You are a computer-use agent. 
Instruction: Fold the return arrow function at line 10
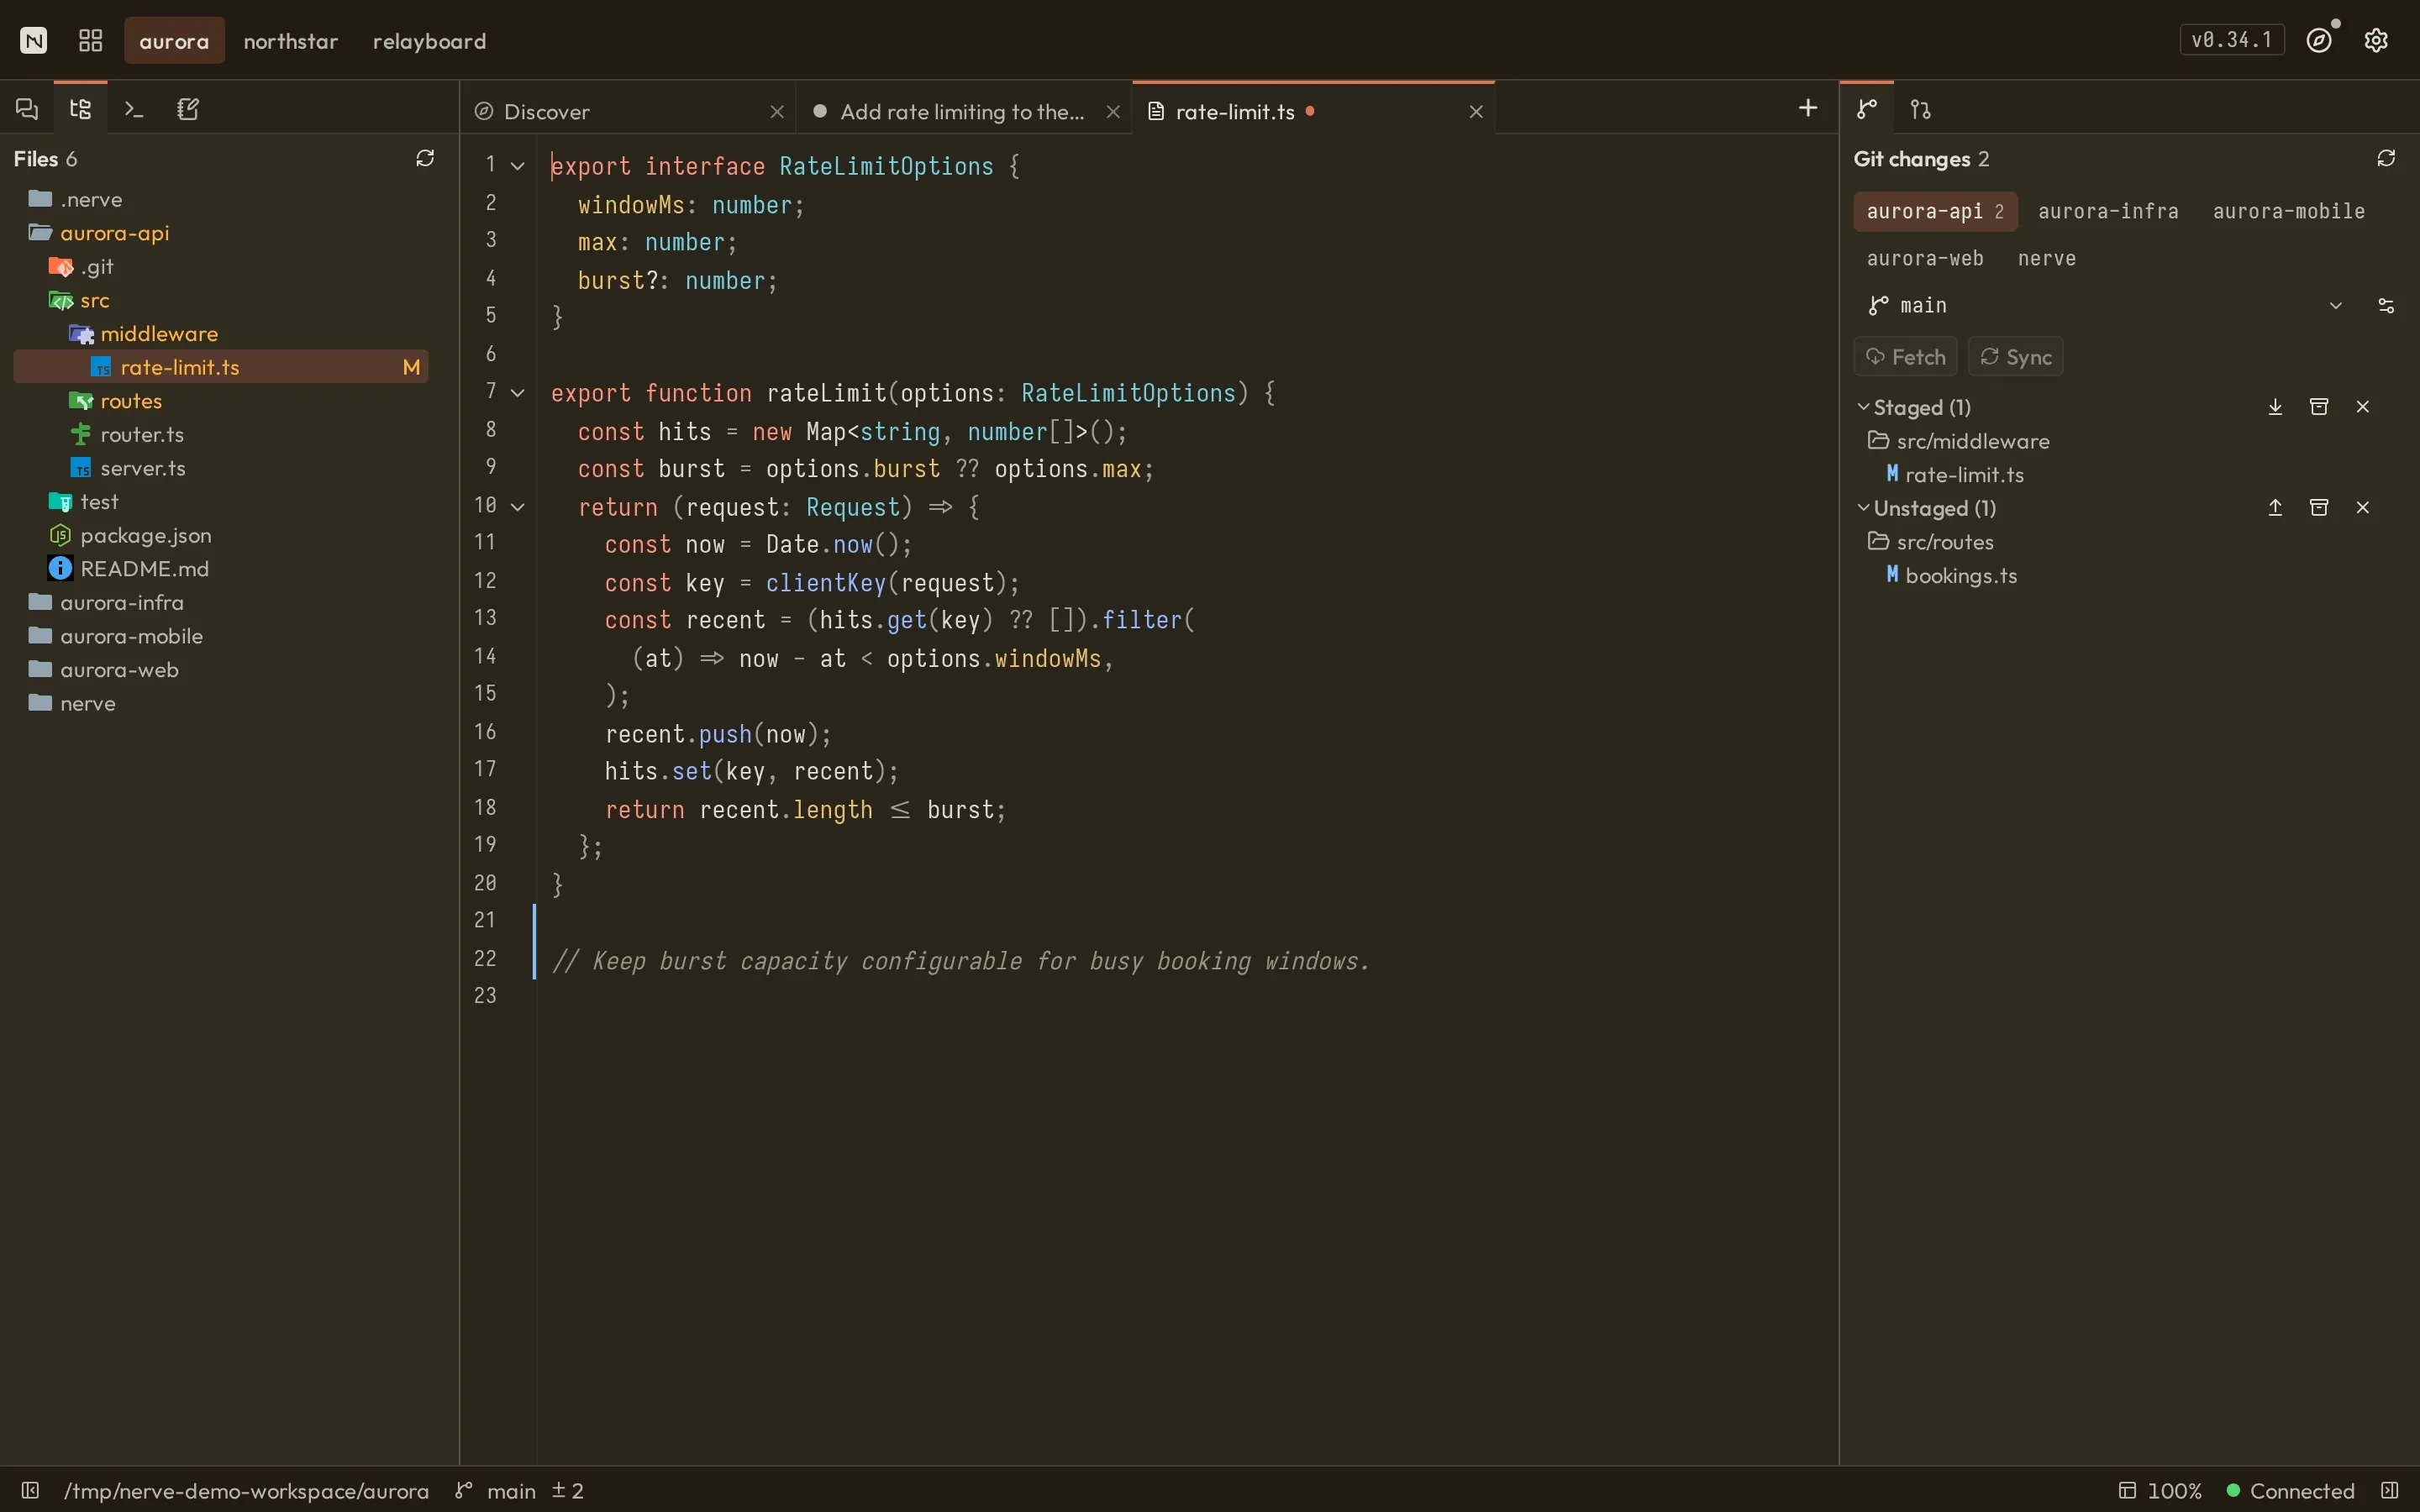click(x=518, y=506)
